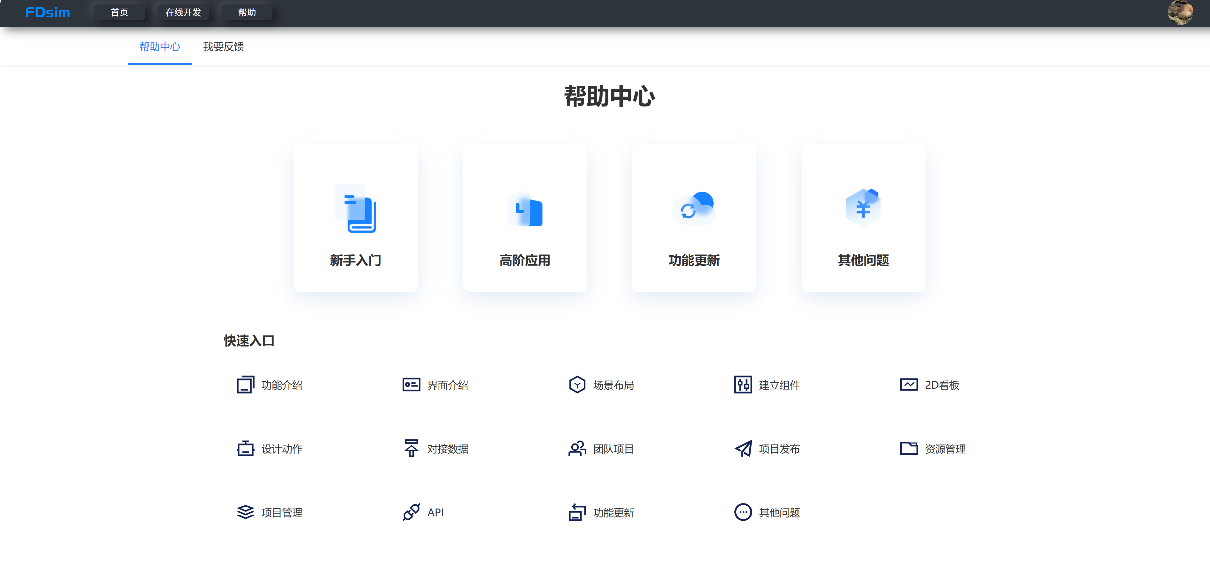This screenshot has width=1210, height=572.
Task: Open the 资源管理 quick link
Action: coord(933,449)
